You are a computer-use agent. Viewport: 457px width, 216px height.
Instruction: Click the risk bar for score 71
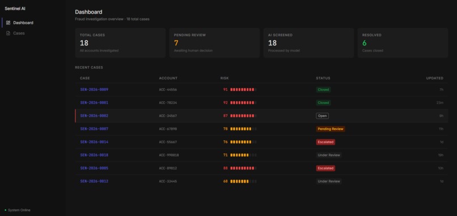[243, 155]
